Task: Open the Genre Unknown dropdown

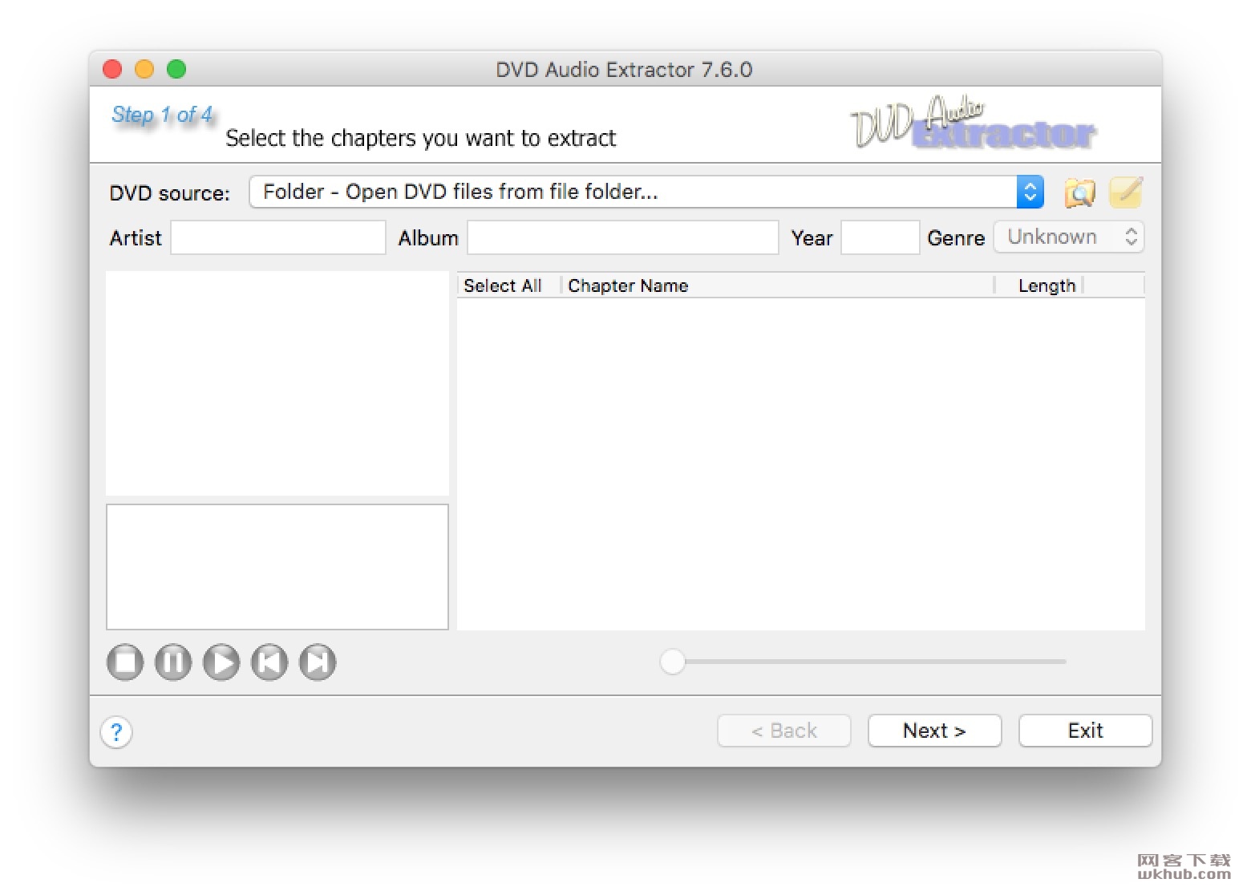Action: click(1069, 237)
